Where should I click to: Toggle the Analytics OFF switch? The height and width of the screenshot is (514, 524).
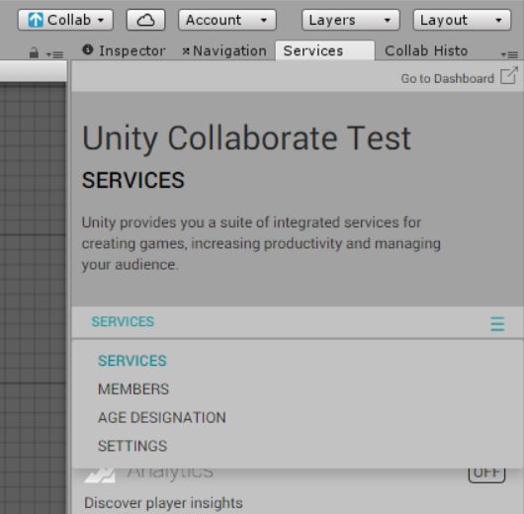pos(486,474)
